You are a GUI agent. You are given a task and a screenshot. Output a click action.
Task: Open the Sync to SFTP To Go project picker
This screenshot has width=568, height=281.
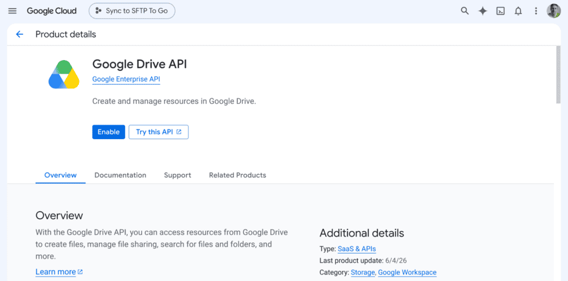(x=132, y=11)
